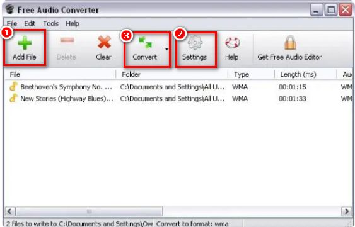Click the WMA type cell for New Stories
The height and width of the screenshot is (227, 355).
coord(240,99)
